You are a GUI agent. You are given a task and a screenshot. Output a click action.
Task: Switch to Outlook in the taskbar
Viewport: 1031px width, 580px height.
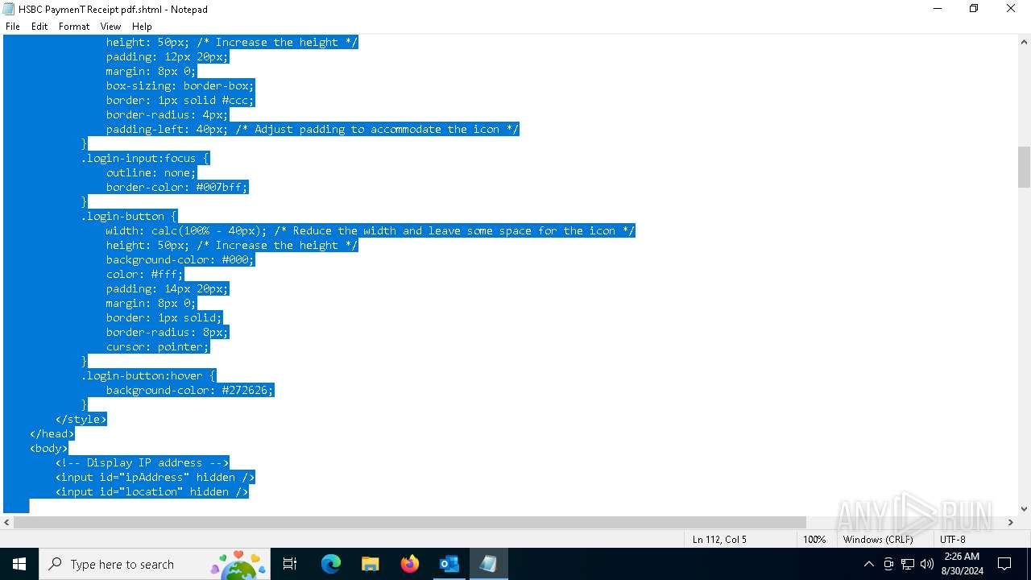(x=449, y=564)
